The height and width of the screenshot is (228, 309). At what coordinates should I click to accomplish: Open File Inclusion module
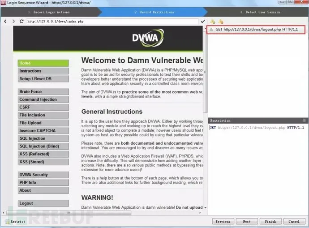pos(43,115)
